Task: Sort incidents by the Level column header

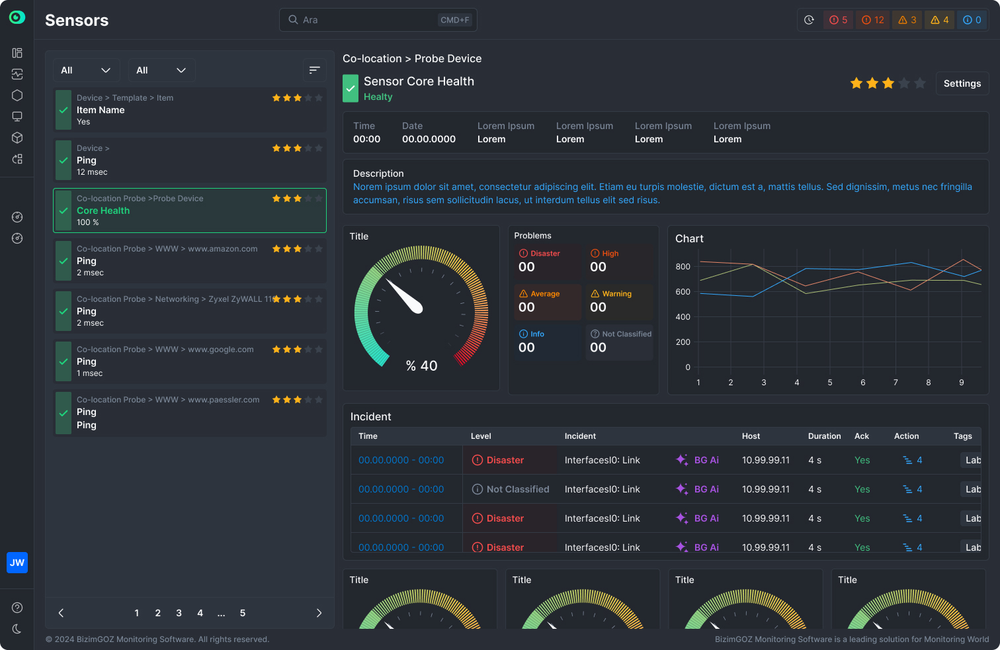Action: click(481, 436)
